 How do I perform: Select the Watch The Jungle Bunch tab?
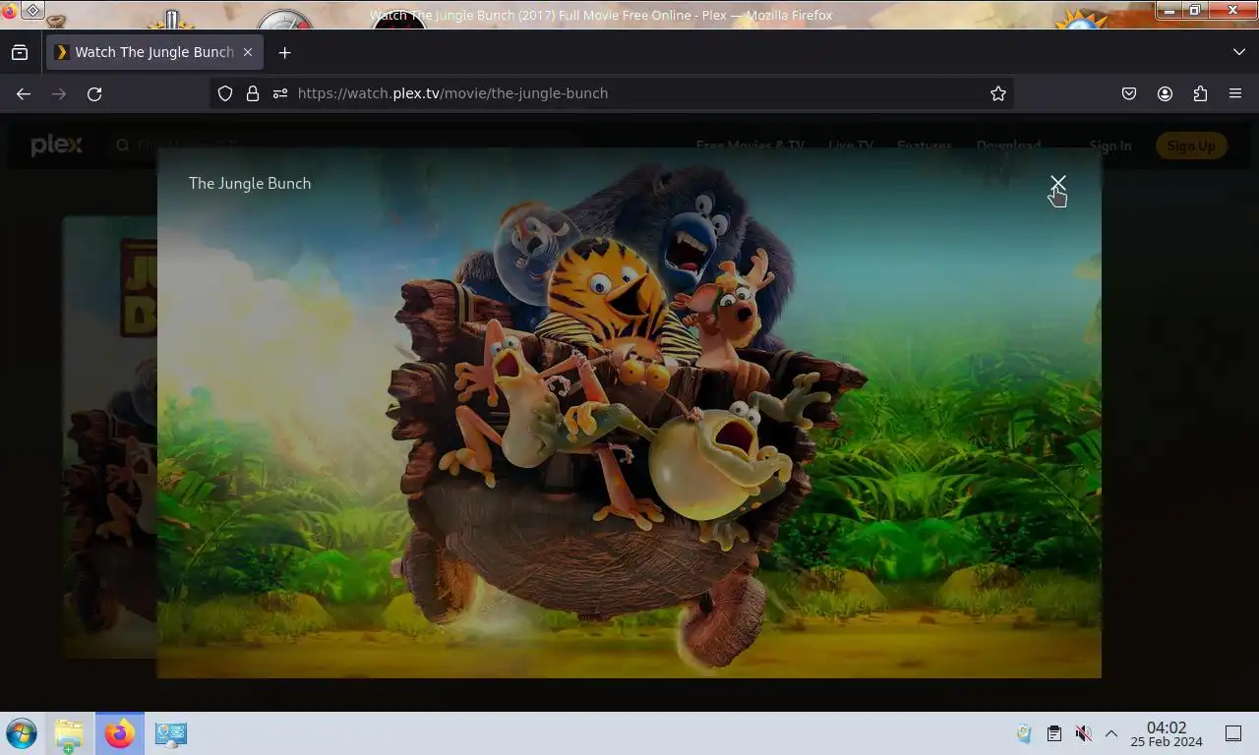(154, 52)
